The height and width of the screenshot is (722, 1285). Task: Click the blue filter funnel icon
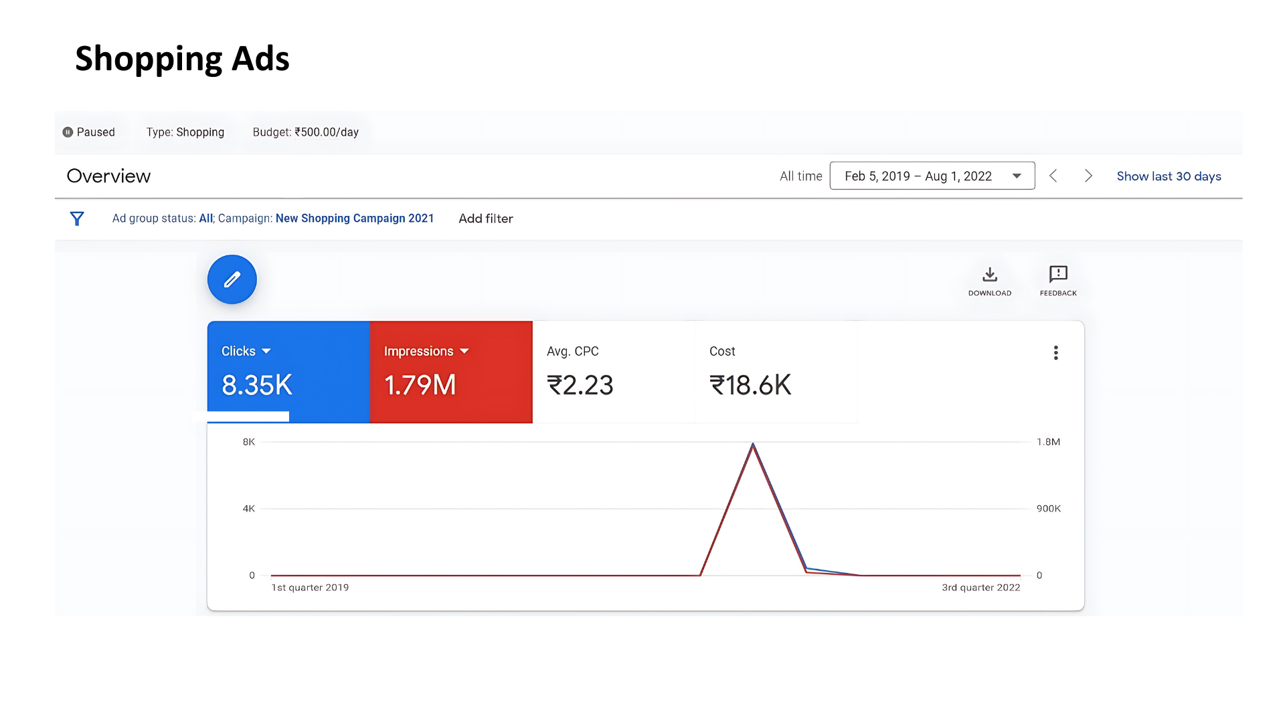[77, 219]
